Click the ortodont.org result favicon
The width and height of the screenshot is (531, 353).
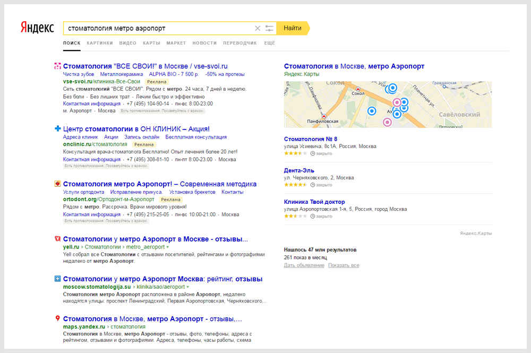point(58,184)
